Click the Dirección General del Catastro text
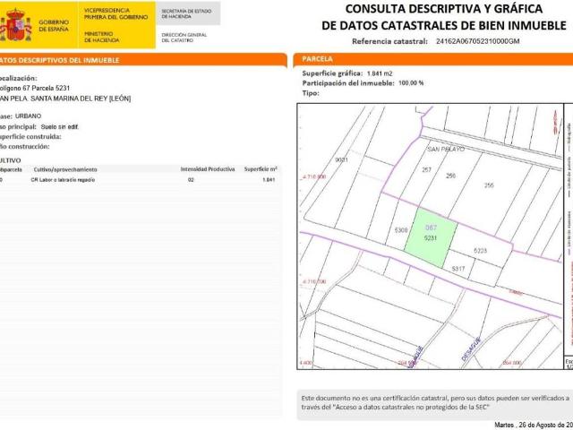The width and height of the screenshot is (573, 430). pyautogui.click(x=184, y=38)
